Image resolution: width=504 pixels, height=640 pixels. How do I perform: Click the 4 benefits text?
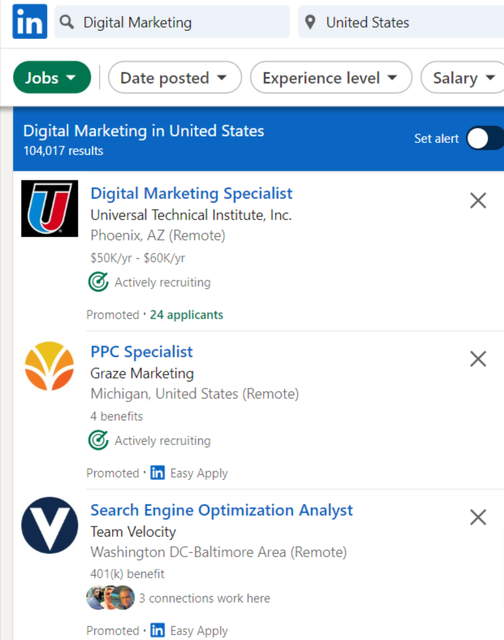pyautogui.click(x=117, y=417)
